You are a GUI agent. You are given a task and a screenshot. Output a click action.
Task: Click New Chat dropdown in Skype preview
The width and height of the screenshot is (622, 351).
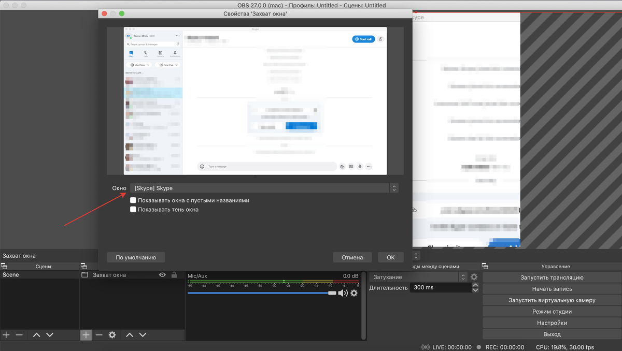(168, 65)
